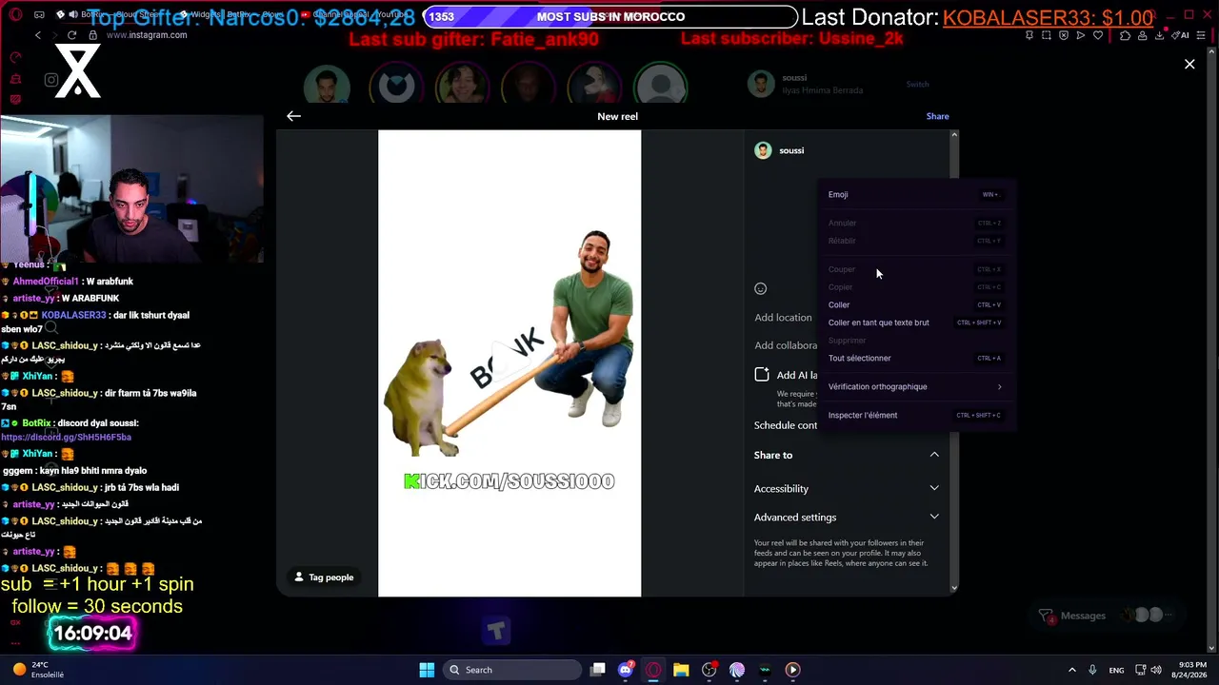Click the Schedule content option
This screenshot has height=685, width=1219.
786,425
